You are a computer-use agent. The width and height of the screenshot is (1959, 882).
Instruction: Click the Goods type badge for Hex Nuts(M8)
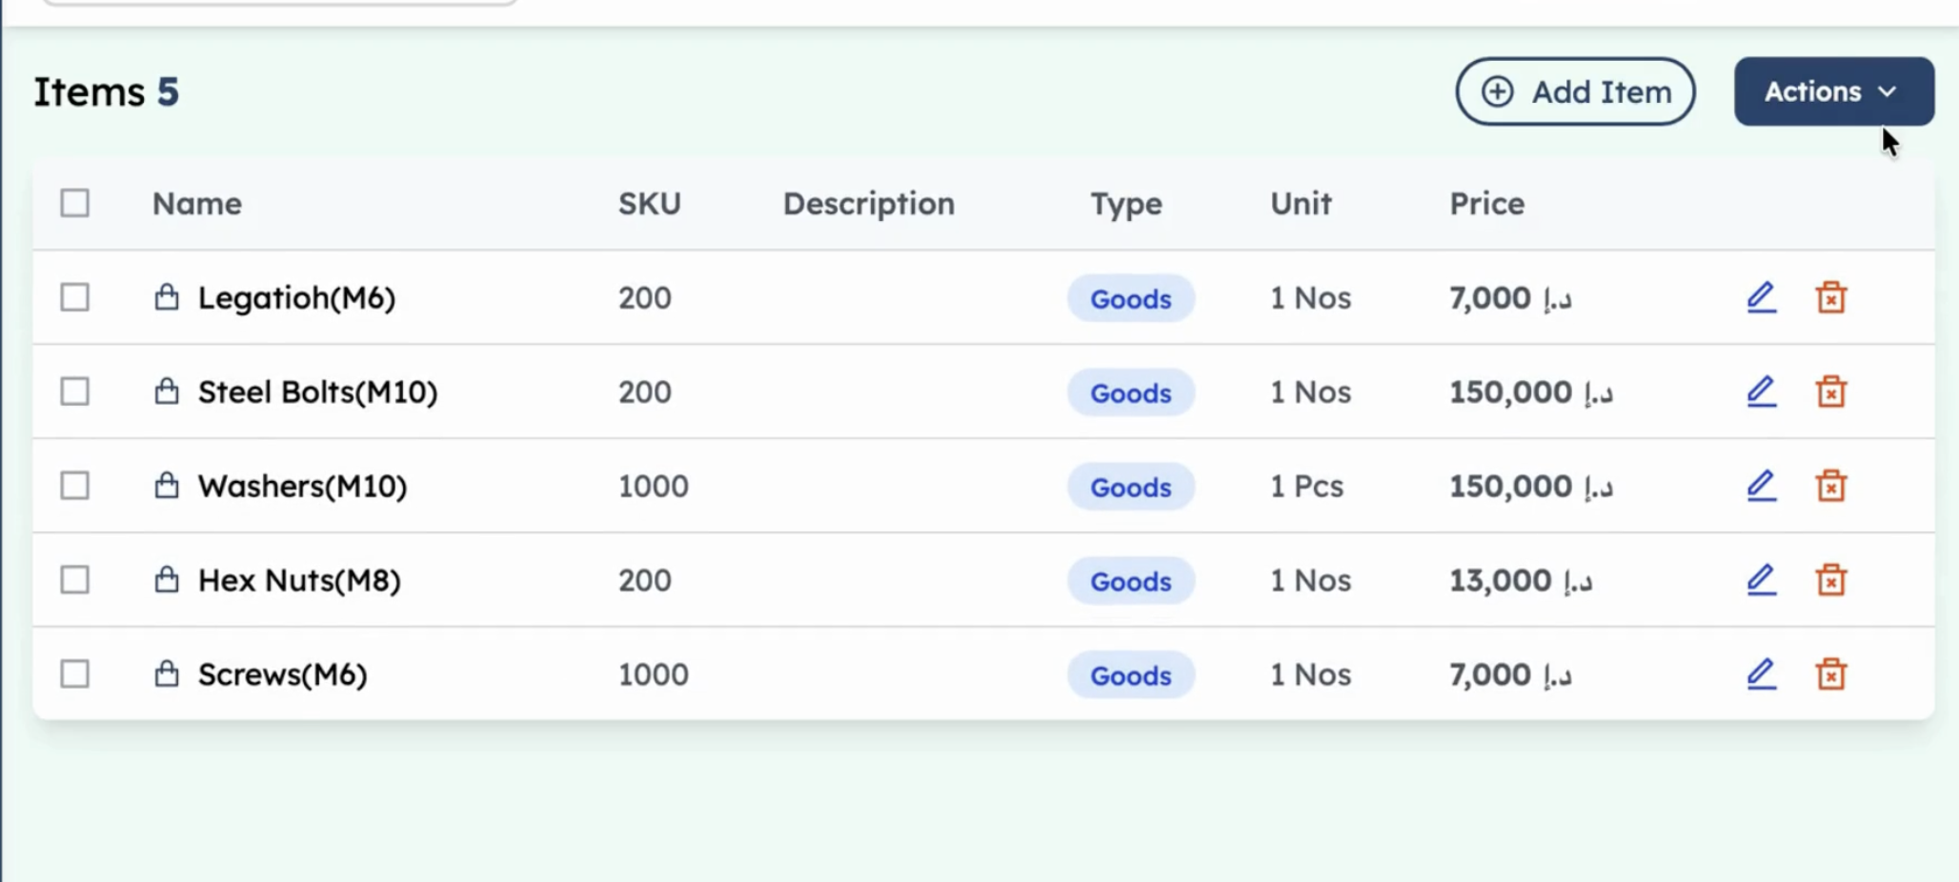1130,581
